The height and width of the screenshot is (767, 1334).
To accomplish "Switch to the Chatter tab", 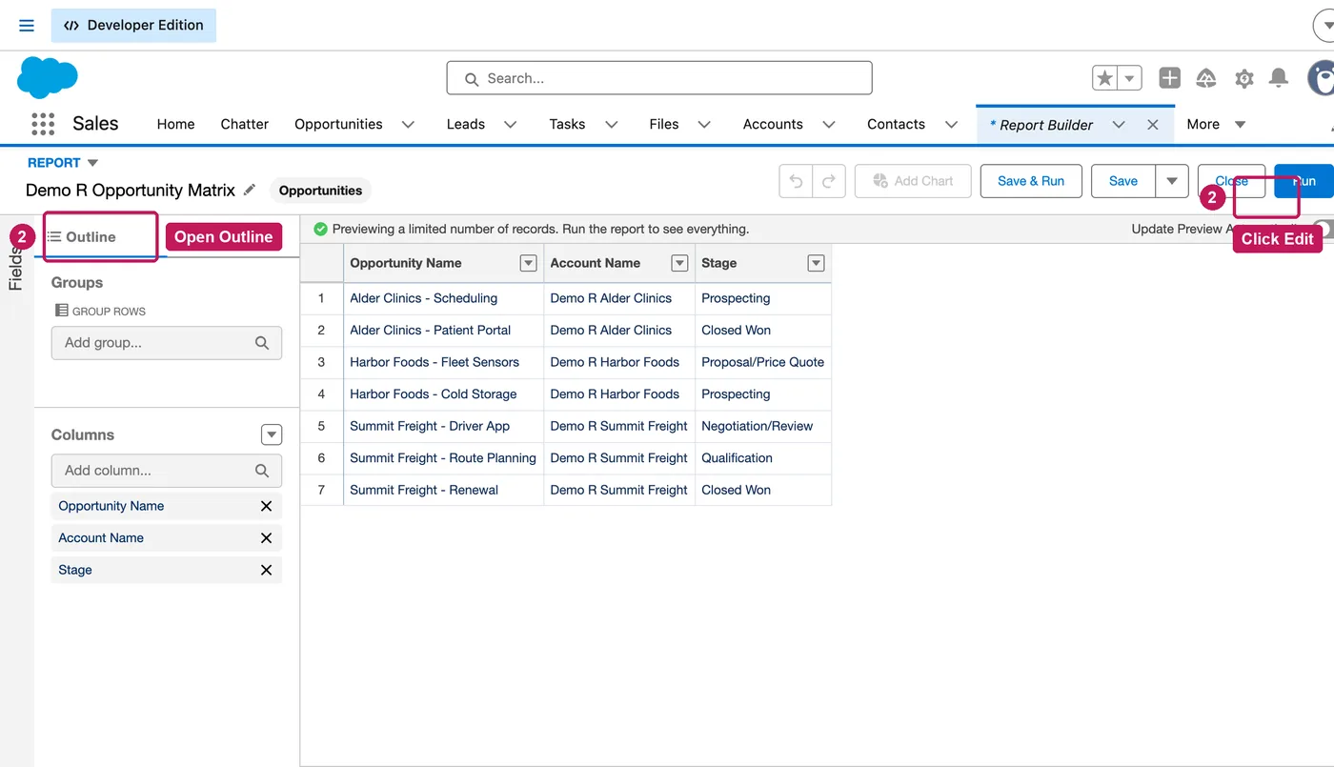I will click(244, 124).
